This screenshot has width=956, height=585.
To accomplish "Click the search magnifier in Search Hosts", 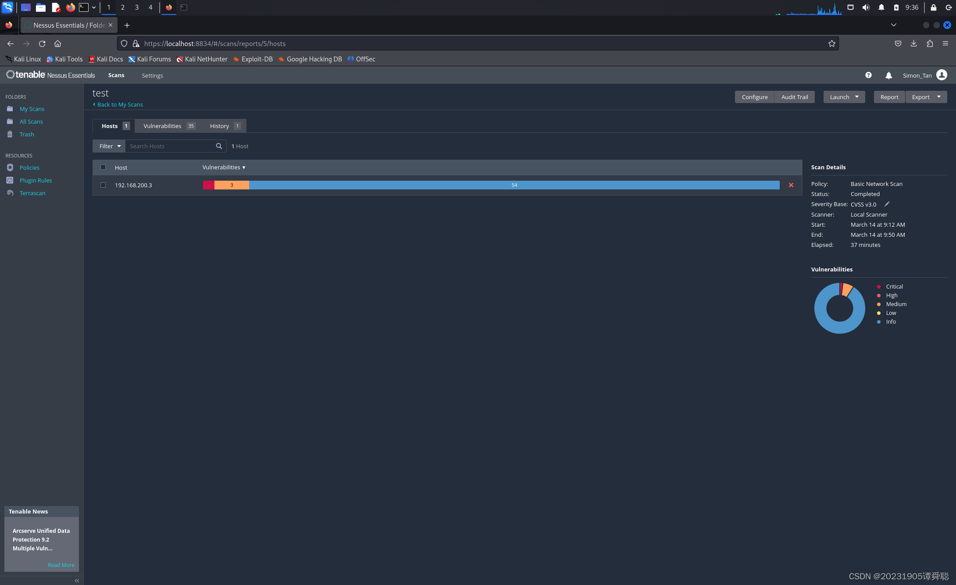I will click(x=219, y=146).
